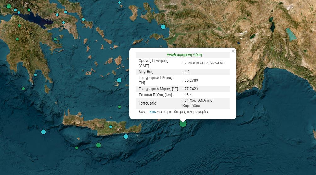Click the cyan marker east of Attica peninsula
316x175 pixels.
(x=83, y=19)
